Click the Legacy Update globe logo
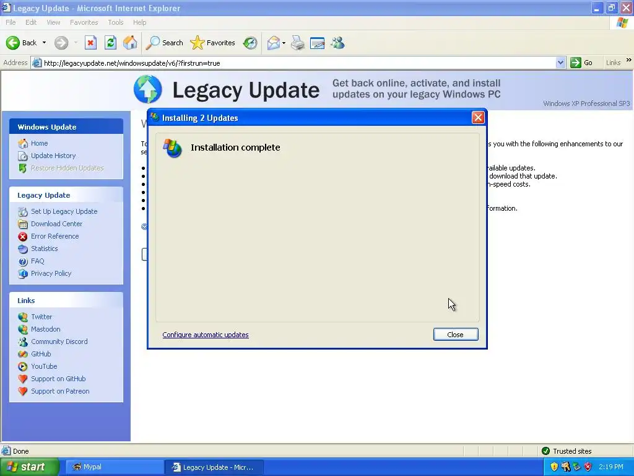This screenshot has height=476, width=634. coord(147,89)
